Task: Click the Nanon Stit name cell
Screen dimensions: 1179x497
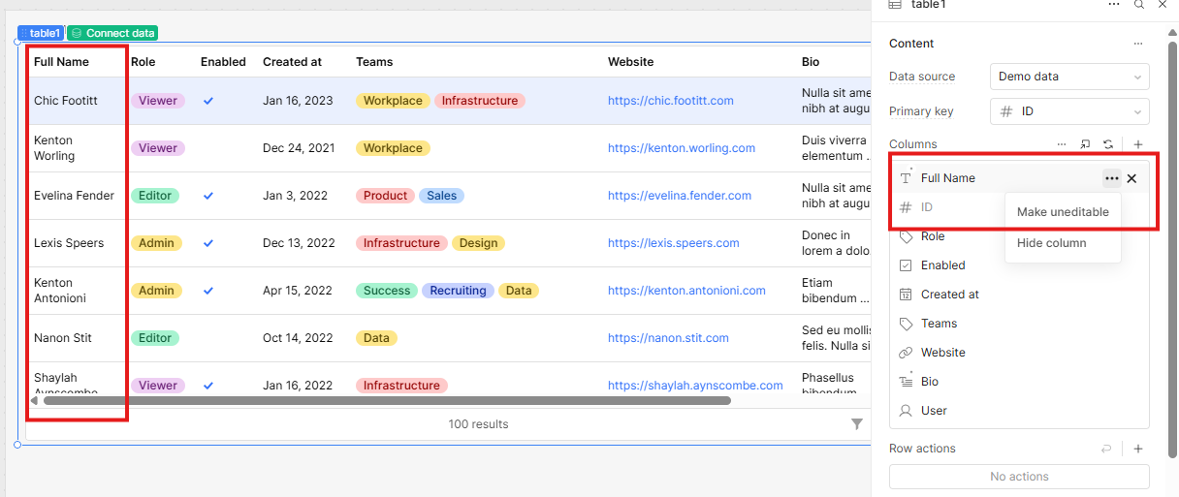Action: click(63, 338)
